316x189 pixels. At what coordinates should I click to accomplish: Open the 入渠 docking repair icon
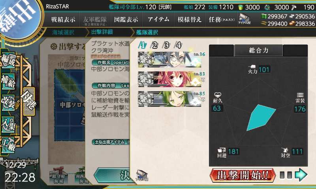[8, 124]
